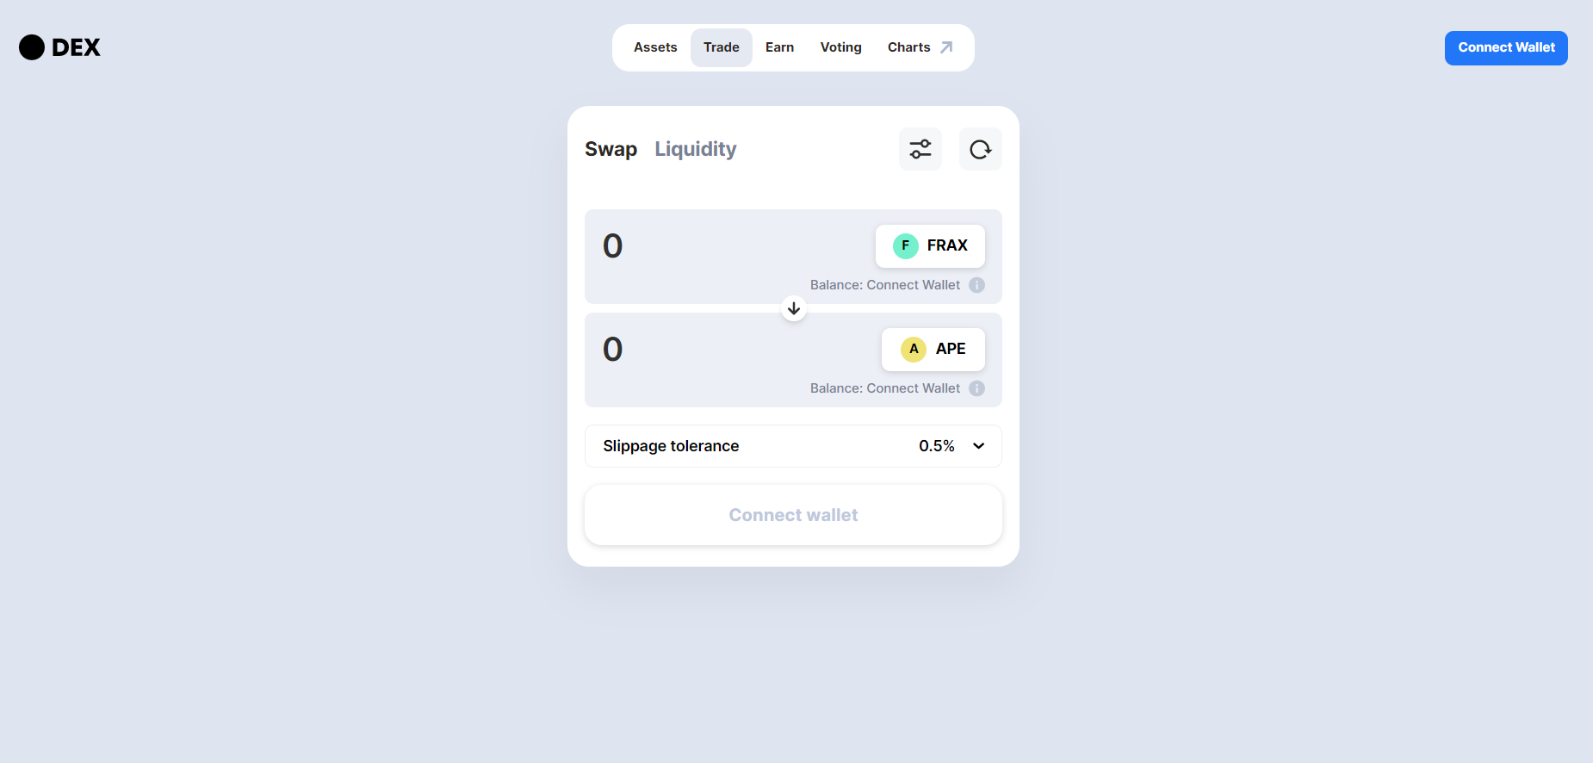The height and width of the screenshot is (763, 1593).
Task: Open the APE token selector
Action: (933, 349)
